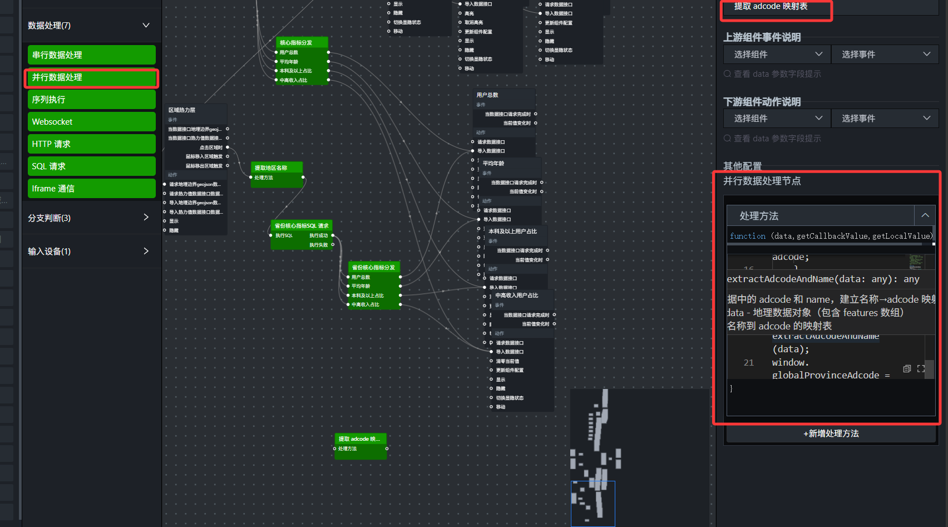Click 省份核心指标SQL 执行SQL input port
Image resolution: width=948 pixels, height=527 pixels.
[x=271, y=235]
